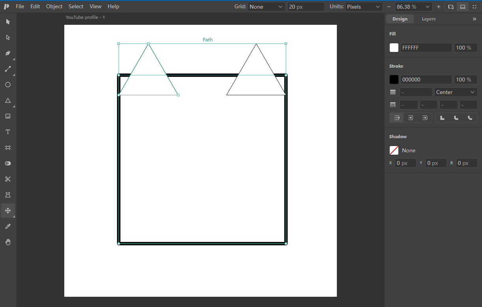The width and height of the screenshot is (482, 307).
Task: Select the Pointer selection tool
Action: [x=8, y=22]
